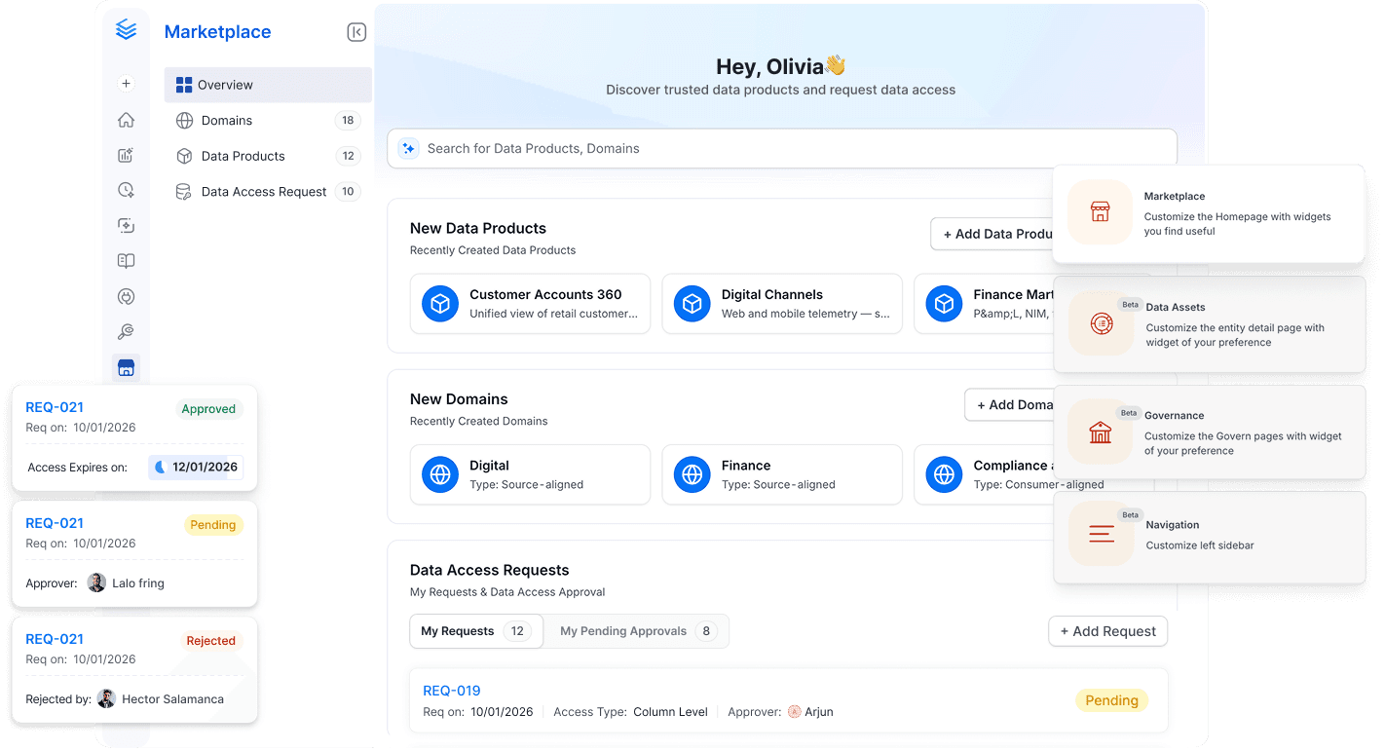
Task: Switch to the My Requests tab
Action: (476, 631)
